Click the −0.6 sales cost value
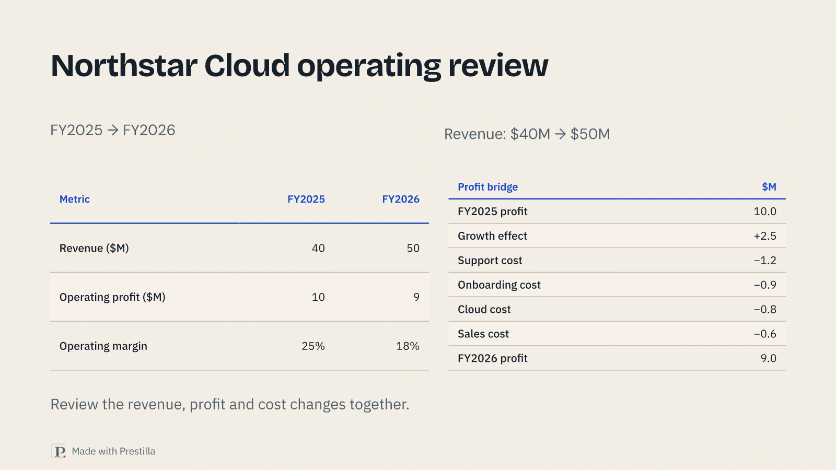The height and width of the screenshot is (470, 836). point(765,334)
